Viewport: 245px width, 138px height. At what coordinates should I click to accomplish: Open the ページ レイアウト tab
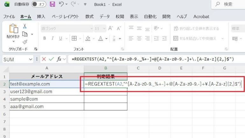click(65, 17)
